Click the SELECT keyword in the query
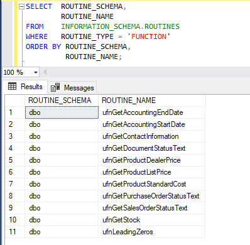This screenshot has height=245, width=250. (x=39, y=6)
